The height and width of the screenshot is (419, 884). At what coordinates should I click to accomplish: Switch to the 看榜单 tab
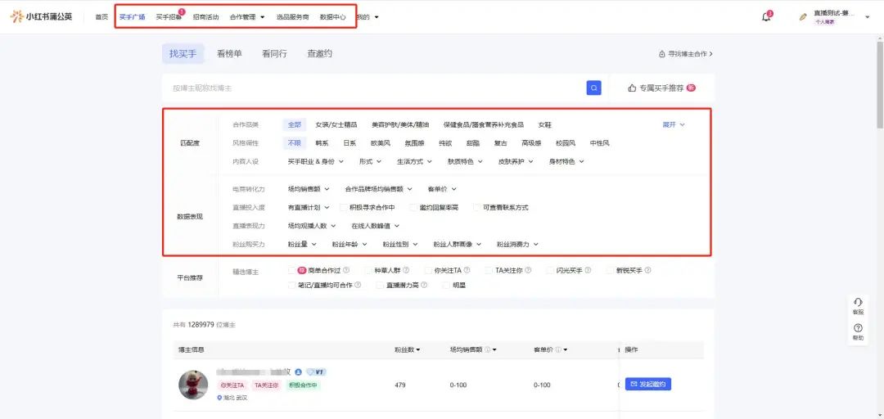point(229,53)
